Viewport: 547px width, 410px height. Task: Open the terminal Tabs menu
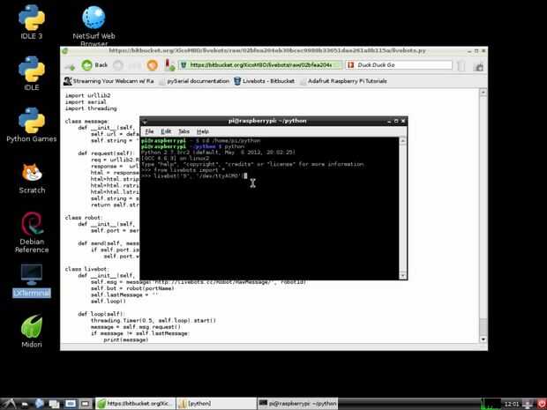click(184, 131)
